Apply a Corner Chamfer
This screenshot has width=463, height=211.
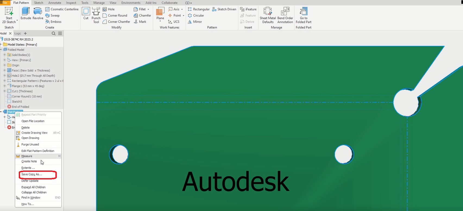coord(116,22)
